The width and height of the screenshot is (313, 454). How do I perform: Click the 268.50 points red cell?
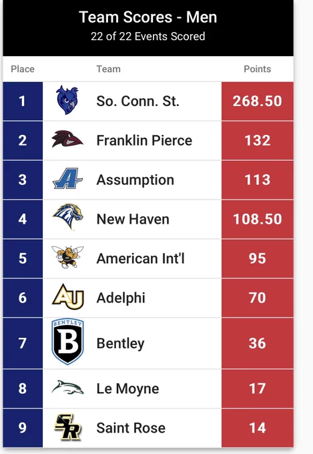pos(258,101)
